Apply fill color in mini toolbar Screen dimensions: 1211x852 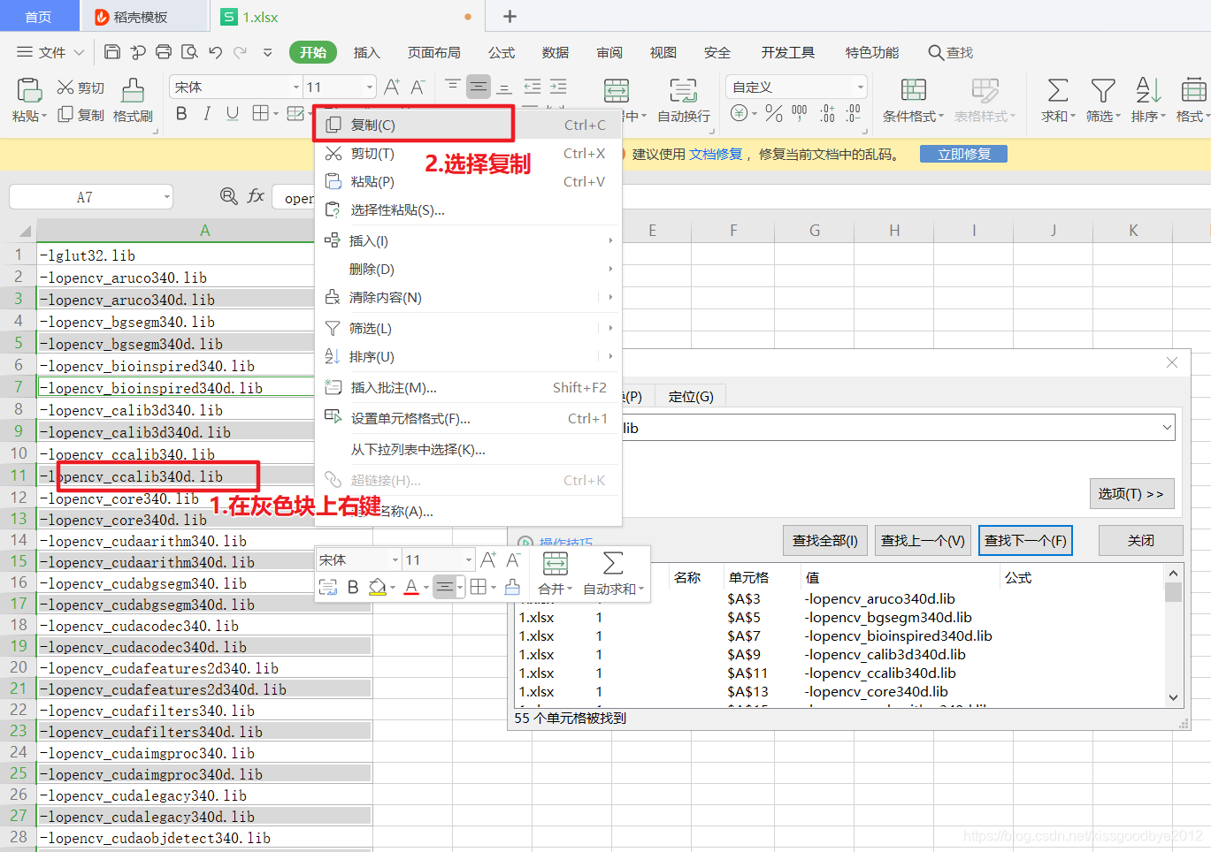pos(378,587)
